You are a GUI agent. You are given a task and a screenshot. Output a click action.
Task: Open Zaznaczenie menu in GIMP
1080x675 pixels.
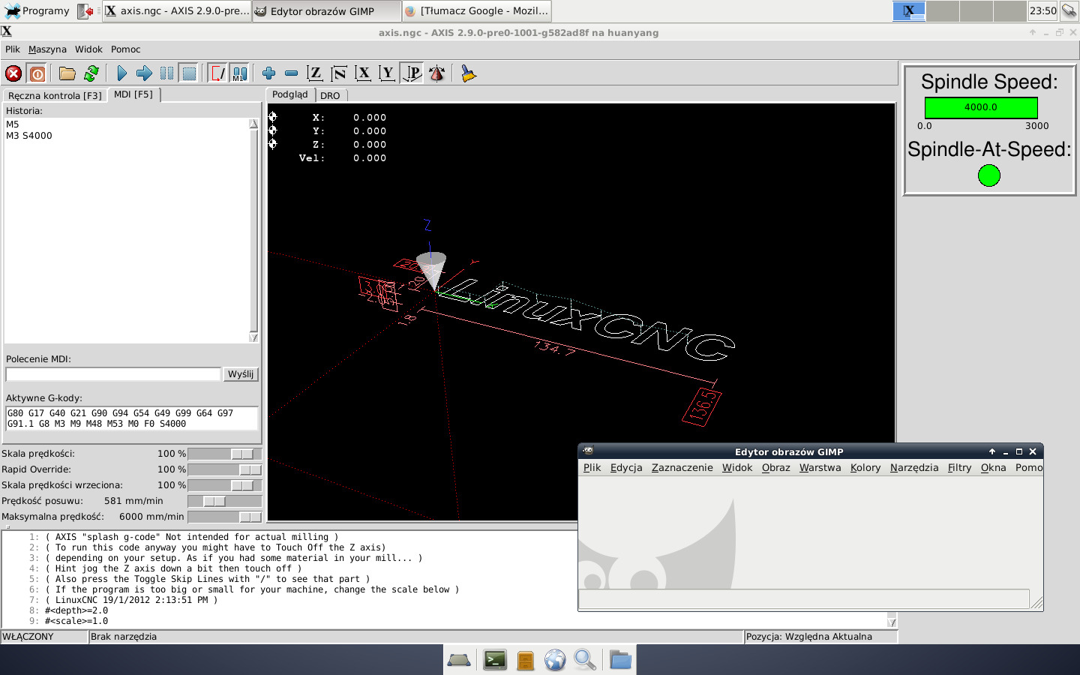pos(682,467)
